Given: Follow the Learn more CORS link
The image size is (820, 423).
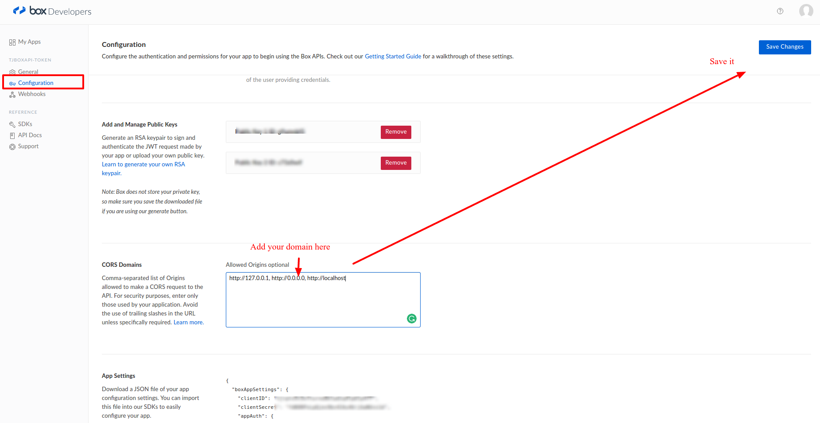Looking at the screenshot, I should tap(188, 323).
